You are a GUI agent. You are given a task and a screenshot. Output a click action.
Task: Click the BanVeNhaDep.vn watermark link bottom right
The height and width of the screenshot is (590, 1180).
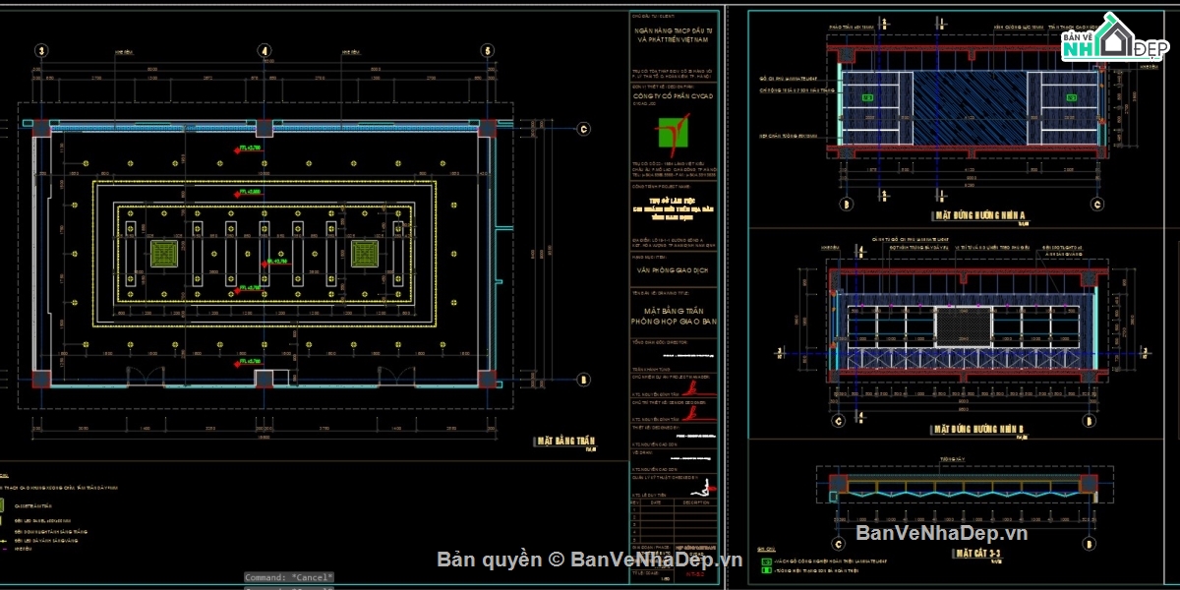(x=941, y=533)
